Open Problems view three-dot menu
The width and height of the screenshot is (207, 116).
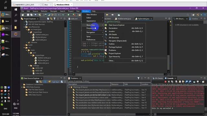[142, 78]
